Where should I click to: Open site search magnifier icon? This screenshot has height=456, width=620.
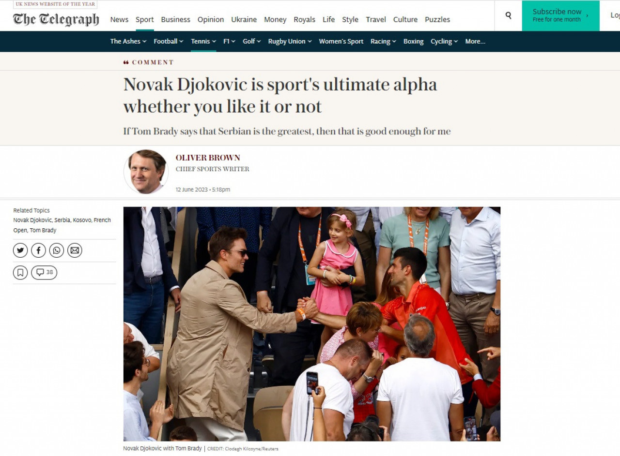(508, 15)
